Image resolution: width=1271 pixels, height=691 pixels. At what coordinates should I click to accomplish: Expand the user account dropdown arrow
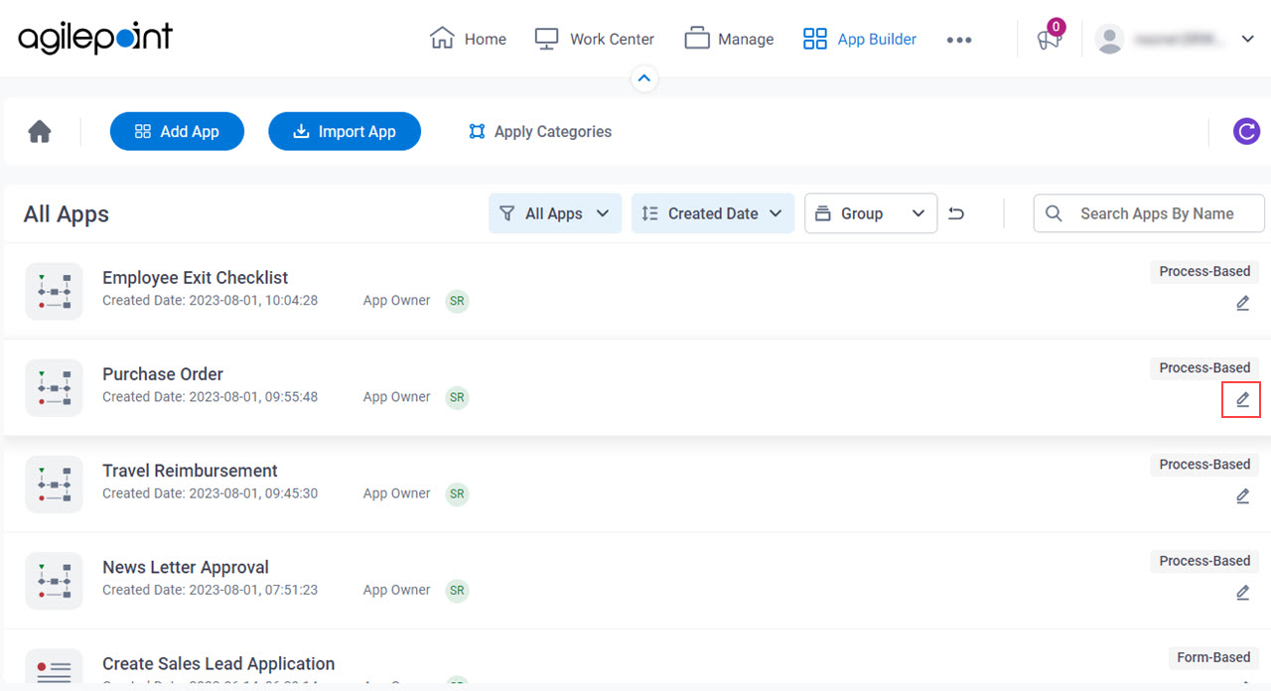point(1248,39)
